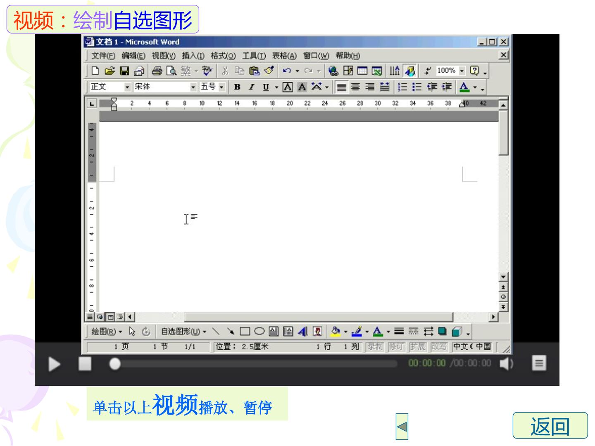This screenshot has height=446, width=595.
Task: Toggle numbered list formatting
Action: 402,87
